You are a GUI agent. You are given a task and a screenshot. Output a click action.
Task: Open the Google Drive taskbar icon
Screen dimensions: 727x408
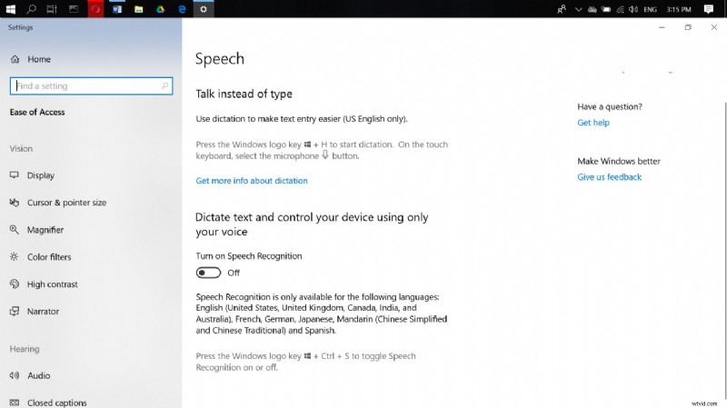click(x=160, y=9)
